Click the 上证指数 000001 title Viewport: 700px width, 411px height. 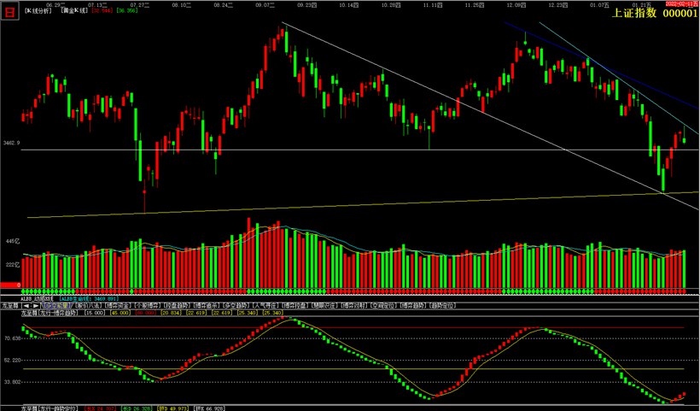tap(654, 13)
